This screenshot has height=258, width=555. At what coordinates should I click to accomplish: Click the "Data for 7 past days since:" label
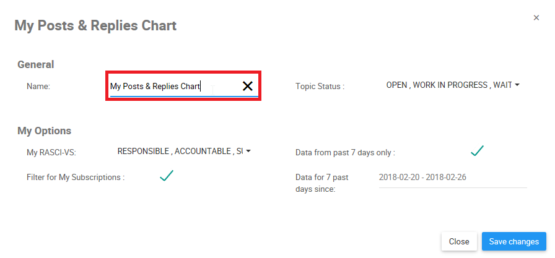click(x=322, y=183)
